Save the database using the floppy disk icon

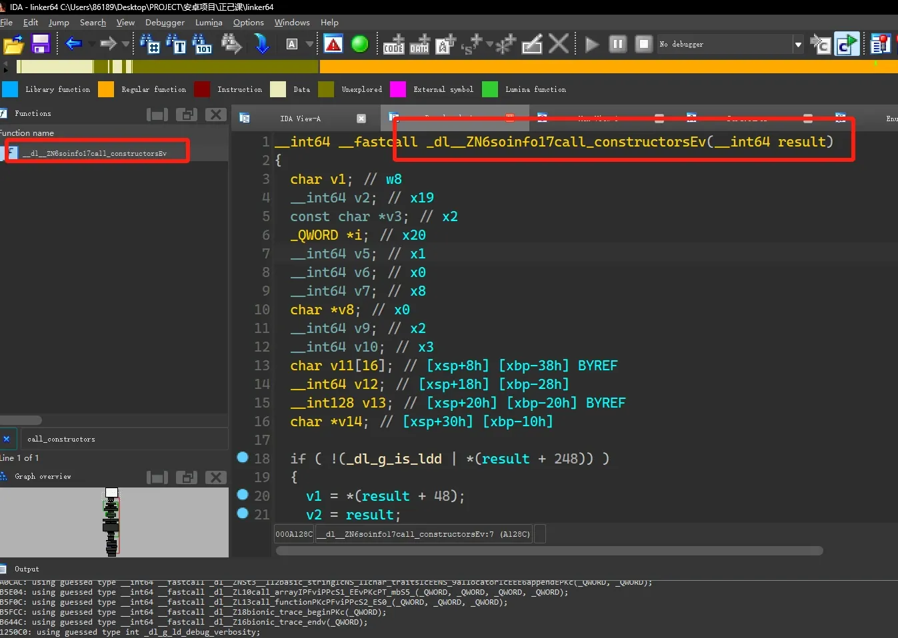[x=41, y=45]
